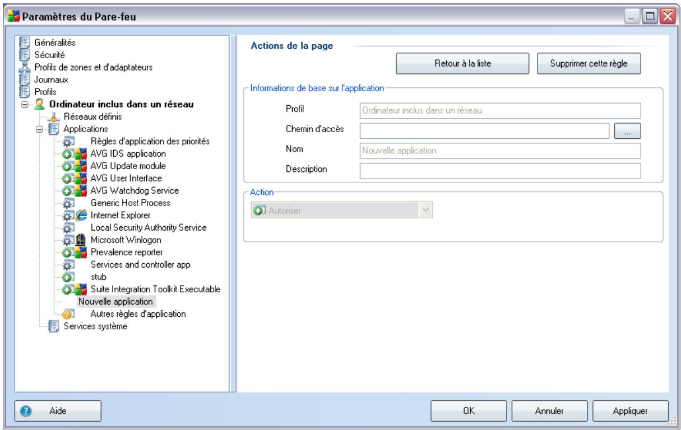681x430 pixels.
Task: Click the Journaux page icon
Action: (24, 79)
